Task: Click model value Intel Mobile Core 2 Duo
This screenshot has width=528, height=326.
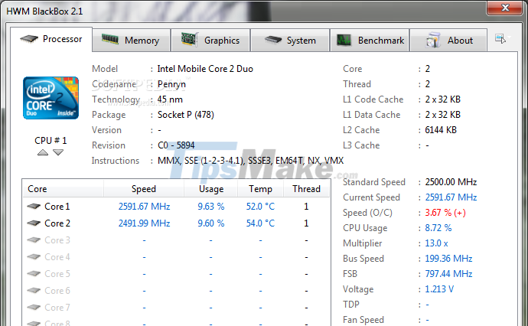Action: tap(205, 69)
